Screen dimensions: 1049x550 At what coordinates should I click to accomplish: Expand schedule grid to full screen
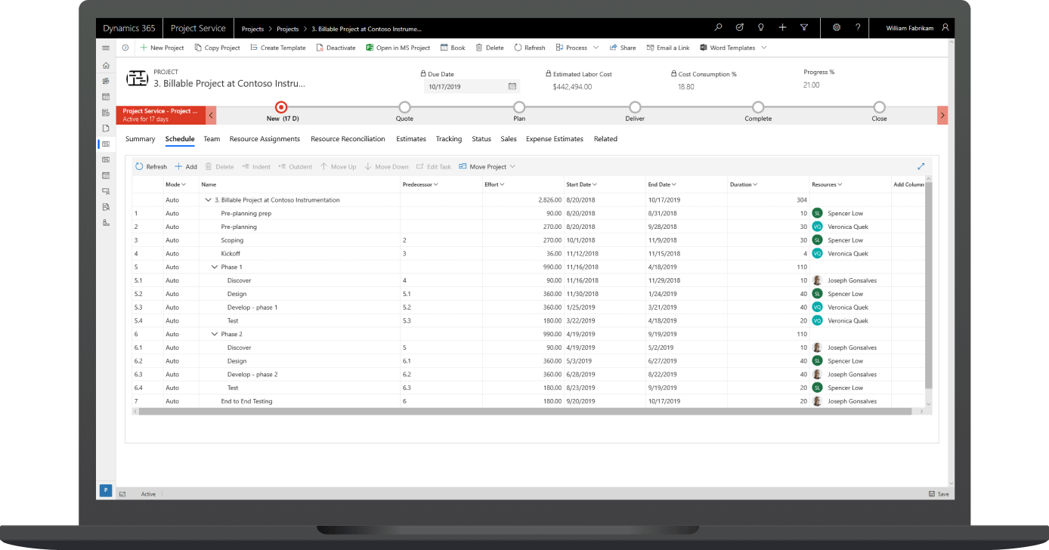(921, 166)
